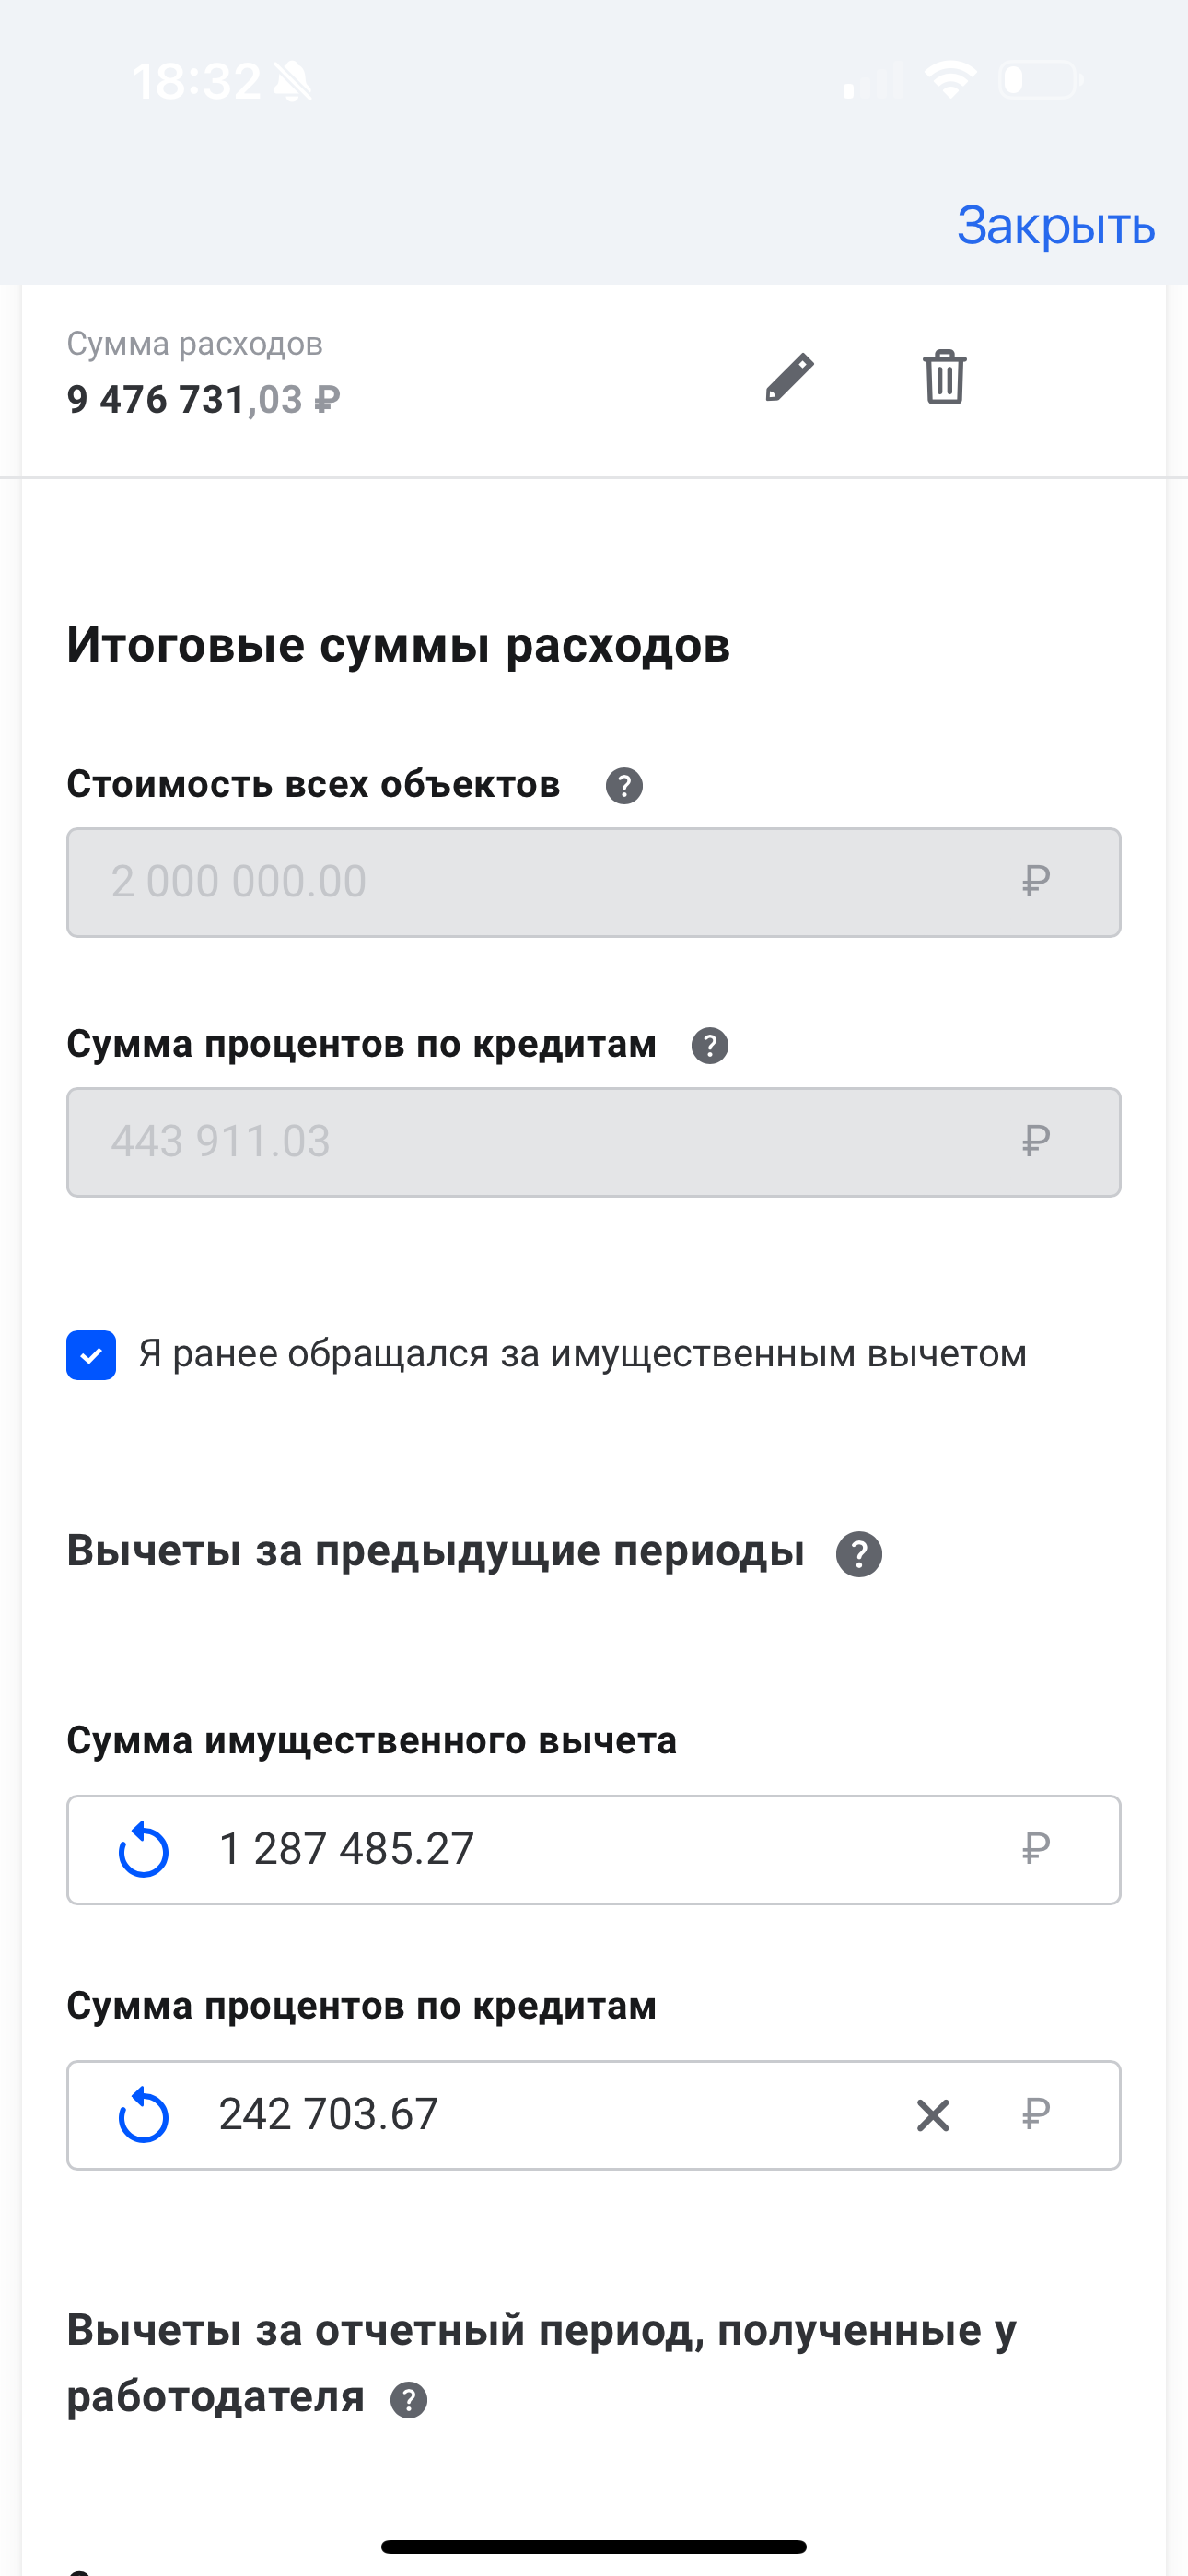This screenshot has width=1188, height=2576.
Task: Tap the Wi-Fi status bar icon
Action: (950, 80)
